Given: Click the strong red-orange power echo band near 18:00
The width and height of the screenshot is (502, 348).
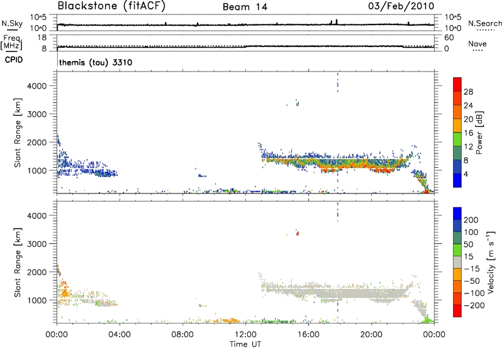Looking at the screenshot, I should pyautogui.click(x=339, y=166).
